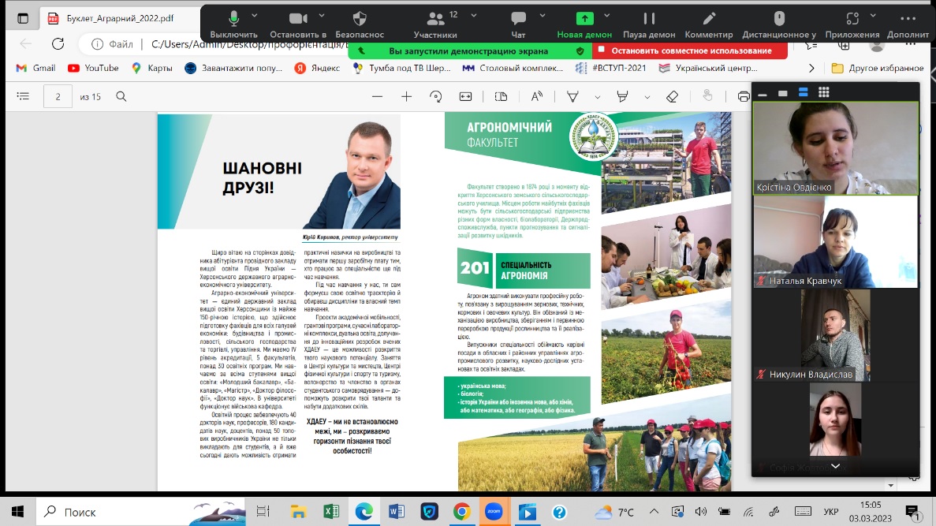Viewport: 936px width, 526px height.
Task: Select Наталья Кравчук video thumbnail
Action: 836,242
